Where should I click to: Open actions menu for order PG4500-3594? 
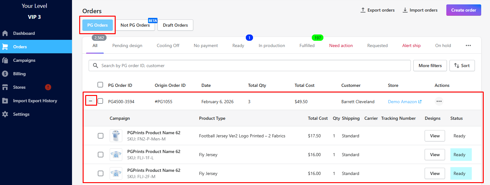pyautogui.click(x=439, y=101)
